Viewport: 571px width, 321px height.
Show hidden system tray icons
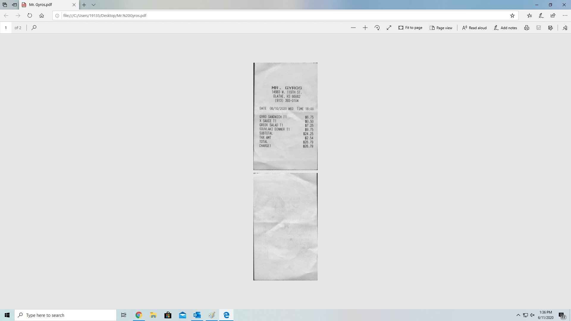[518, 315]
